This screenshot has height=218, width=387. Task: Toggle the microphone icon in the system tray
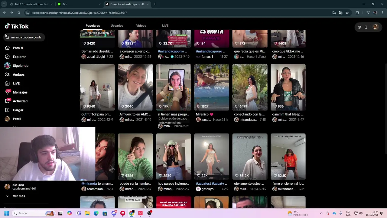(341, 213)
